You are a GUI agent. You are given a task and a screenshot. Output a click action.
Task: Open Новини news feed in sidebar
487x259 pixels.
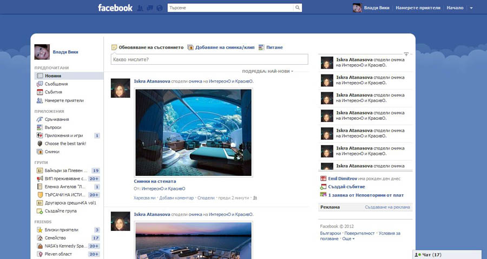coord(69,76)
